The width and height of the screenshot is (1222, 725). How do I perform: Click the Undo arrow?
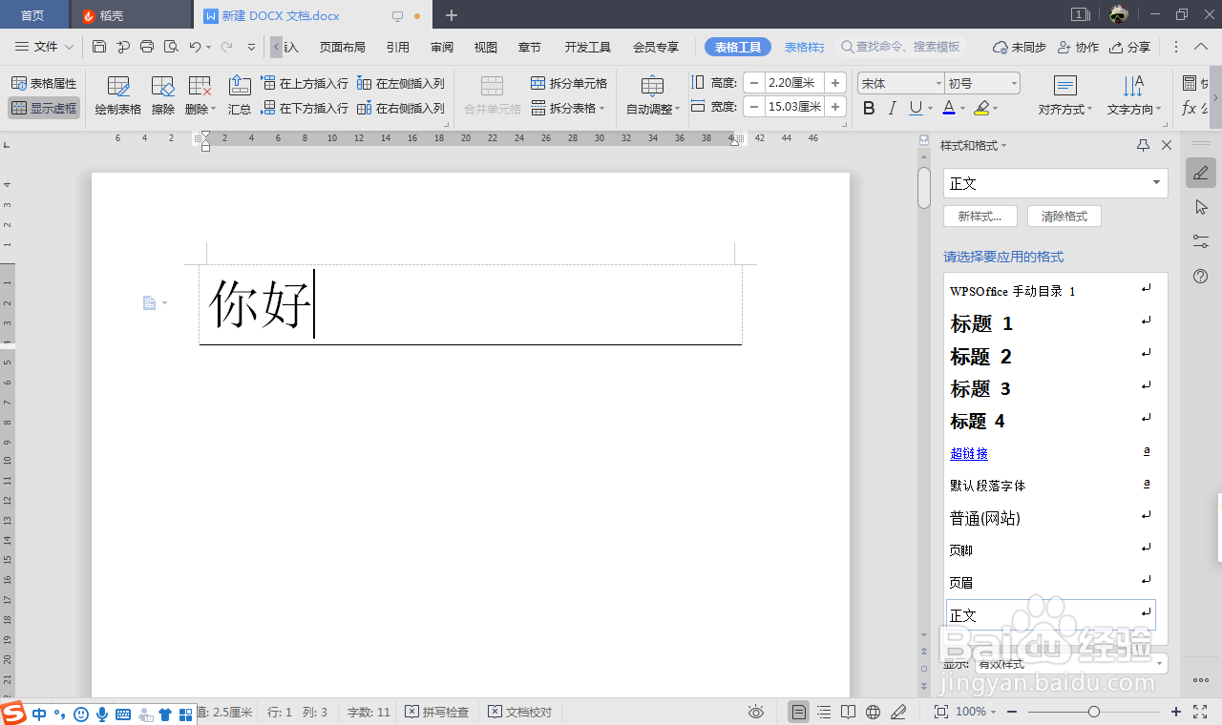195,46
